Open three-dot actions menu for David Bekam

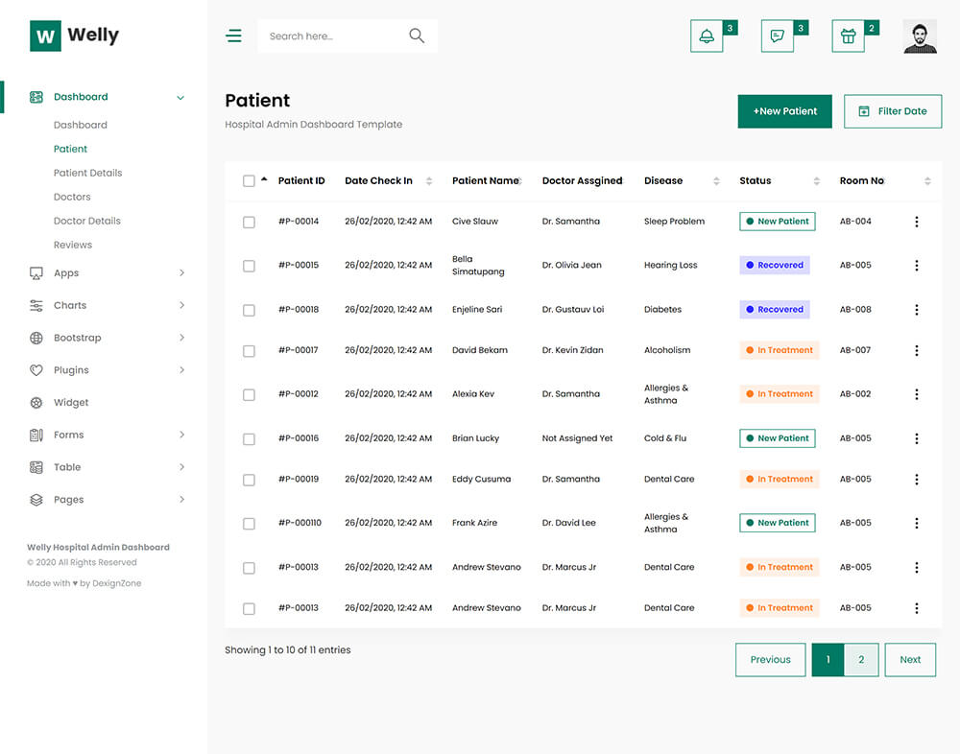pyautogui.click(x=916, y=350)
